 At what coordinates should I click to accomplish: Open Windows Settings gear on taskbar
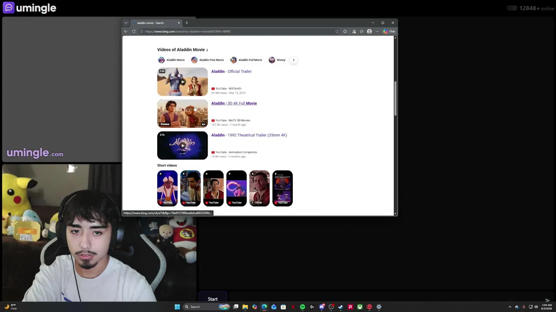379,307
